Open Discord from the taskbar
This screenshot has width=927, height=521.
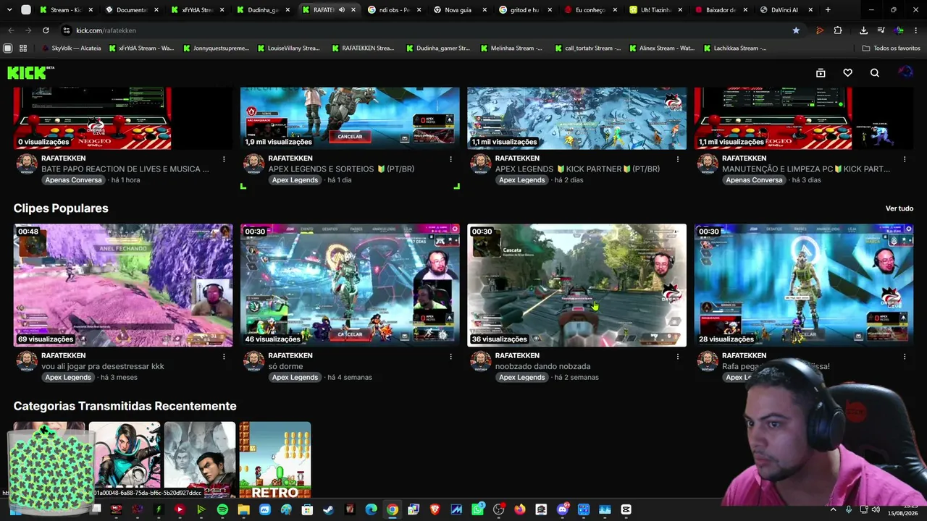[562, 509]
